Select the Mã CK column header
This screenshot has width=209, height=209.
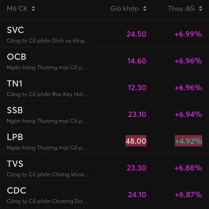(x=17, y=9)
